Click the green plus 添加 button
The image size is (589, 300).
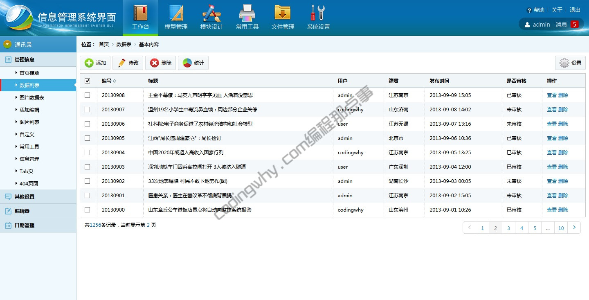(x=95, y=63)
